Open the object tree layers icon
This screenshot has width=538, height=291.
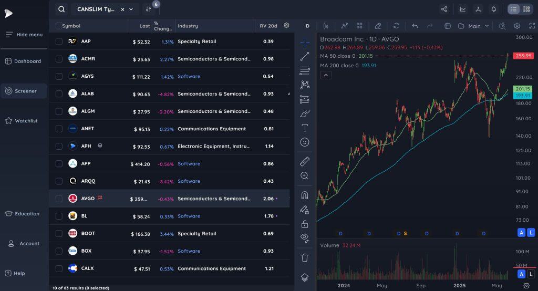point(305,277)
